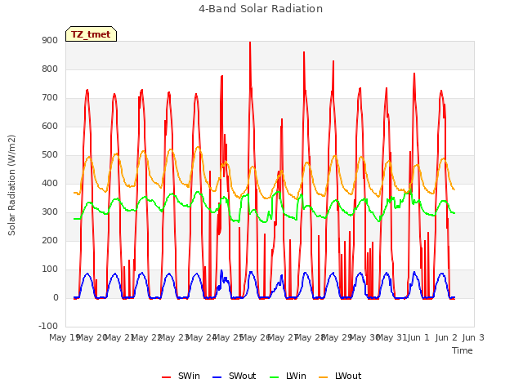Click the green LWin legend color marker
Screen dimensions: 523x392
tap(274, 377)
